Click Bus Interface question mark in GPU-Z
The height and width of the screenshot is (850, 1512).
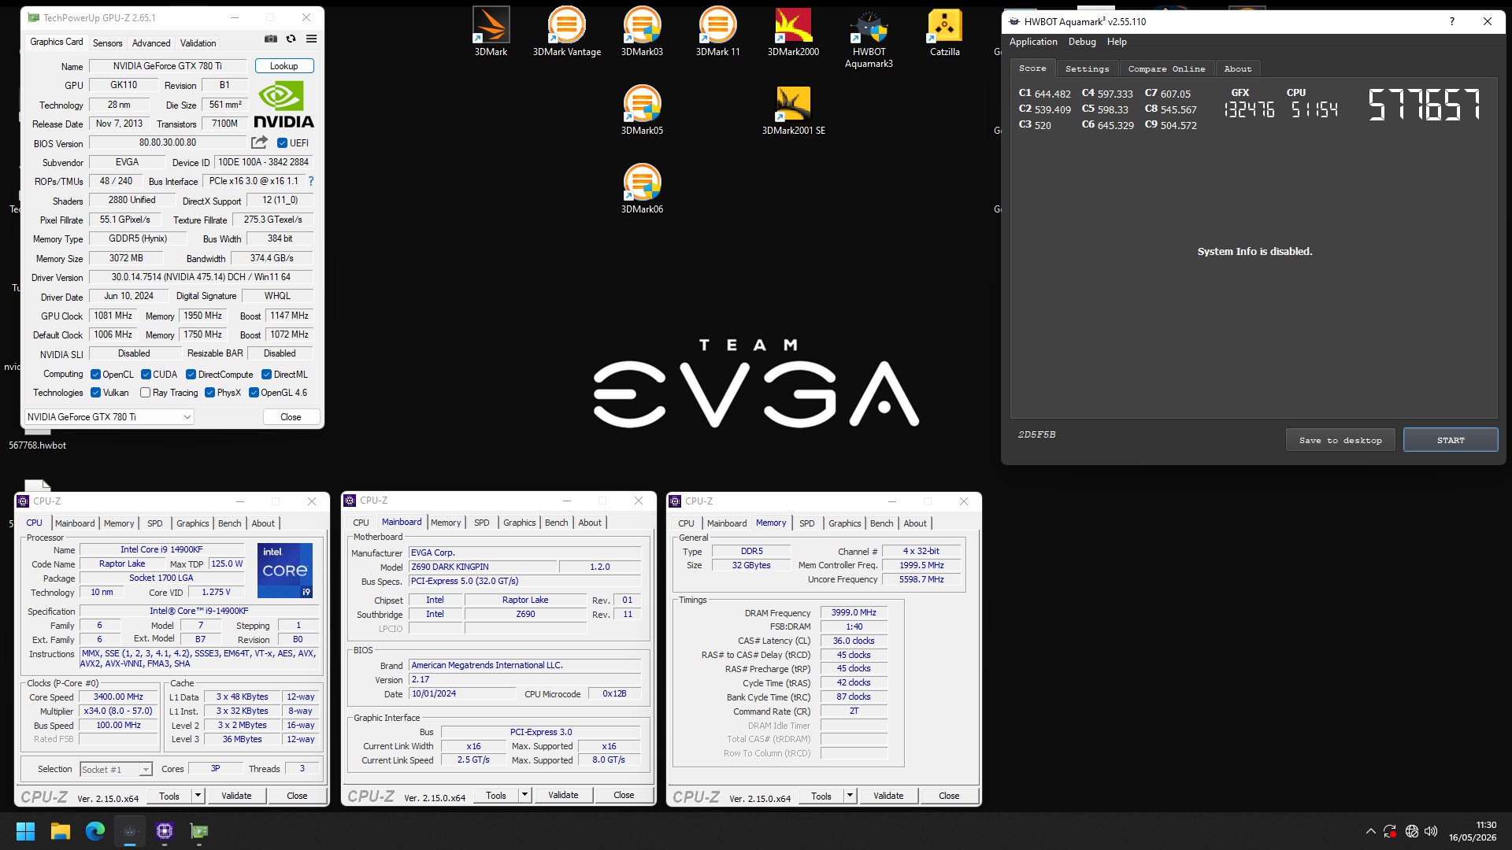pyautogui.click(x=311, y=181)
